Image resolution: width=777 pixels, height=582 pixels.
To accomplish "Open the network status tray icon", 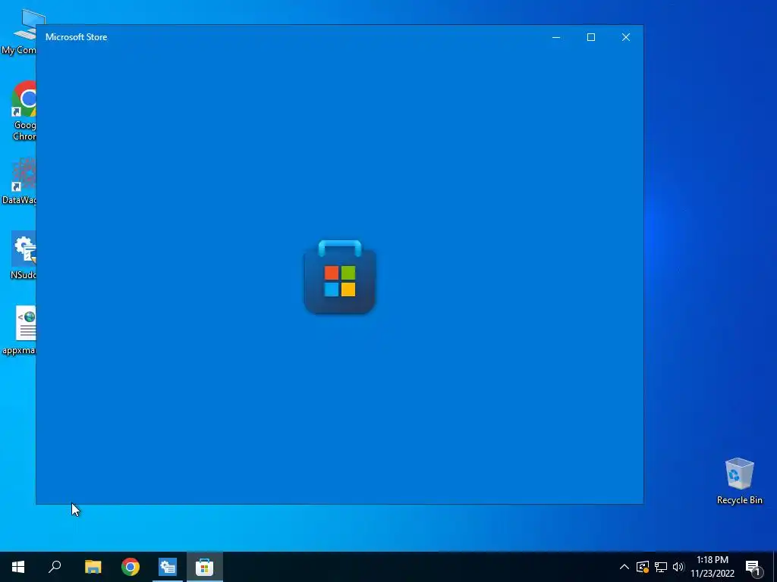I will pyautogui.click(x=661, y=567).
